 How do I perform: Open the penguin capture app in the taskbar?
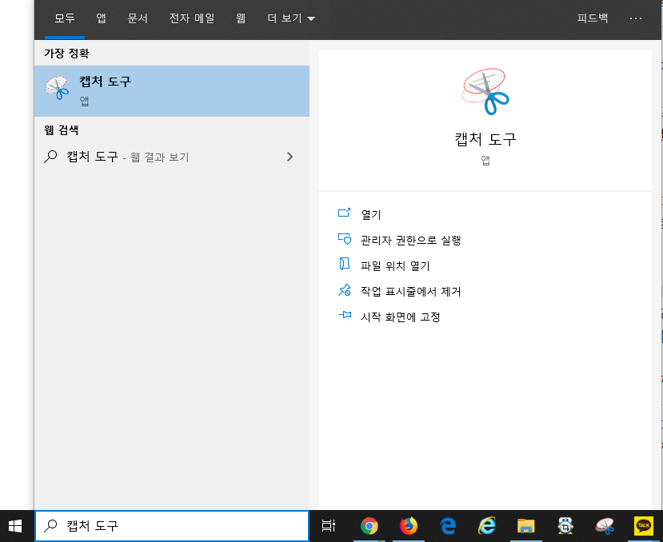[565, 526]
